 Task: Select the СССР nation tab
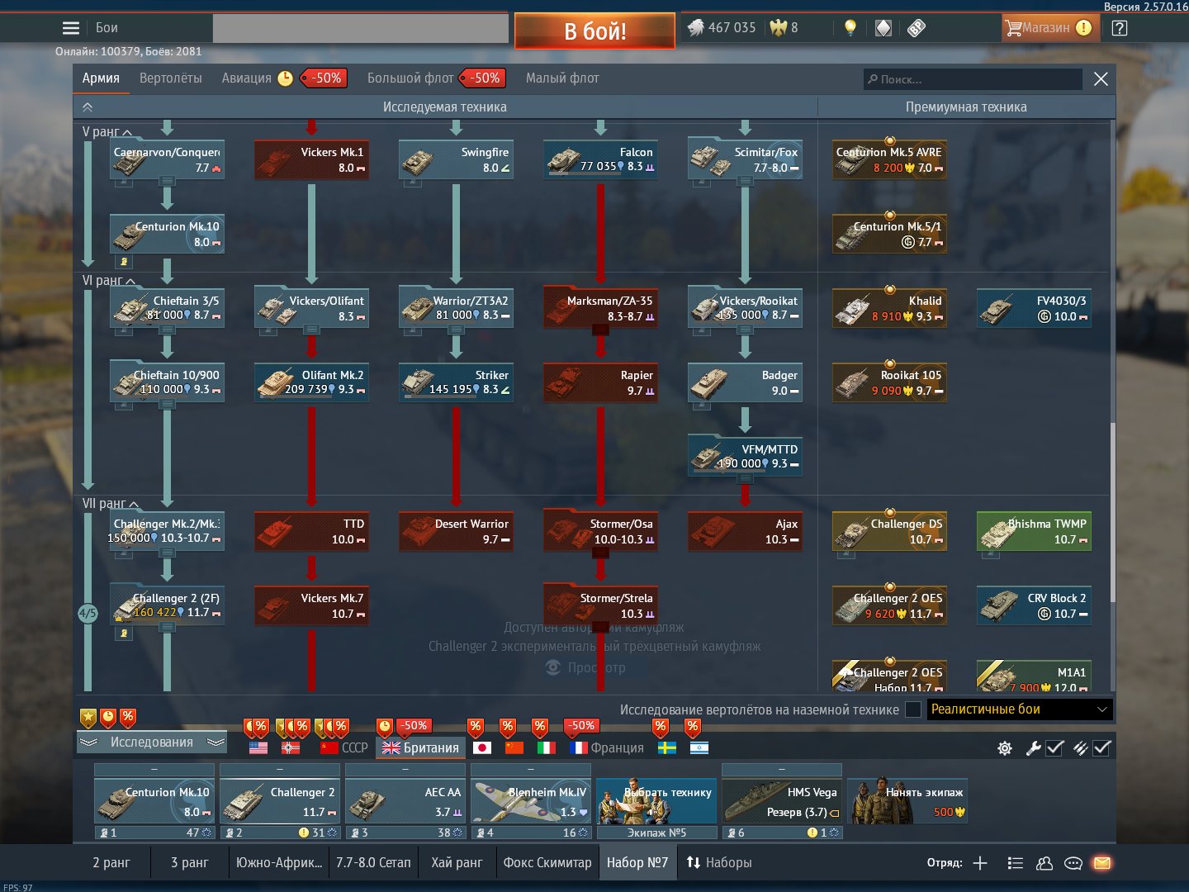click(344, 747)
